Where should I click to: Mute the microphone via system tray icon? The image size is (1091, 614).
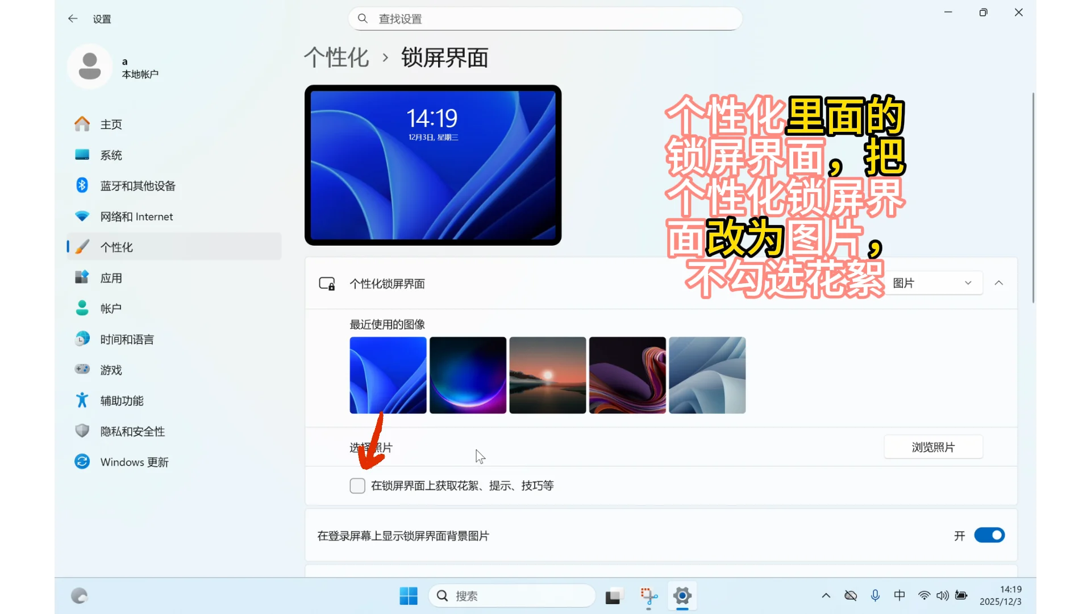pyautogui.click(x=875, y=595)
